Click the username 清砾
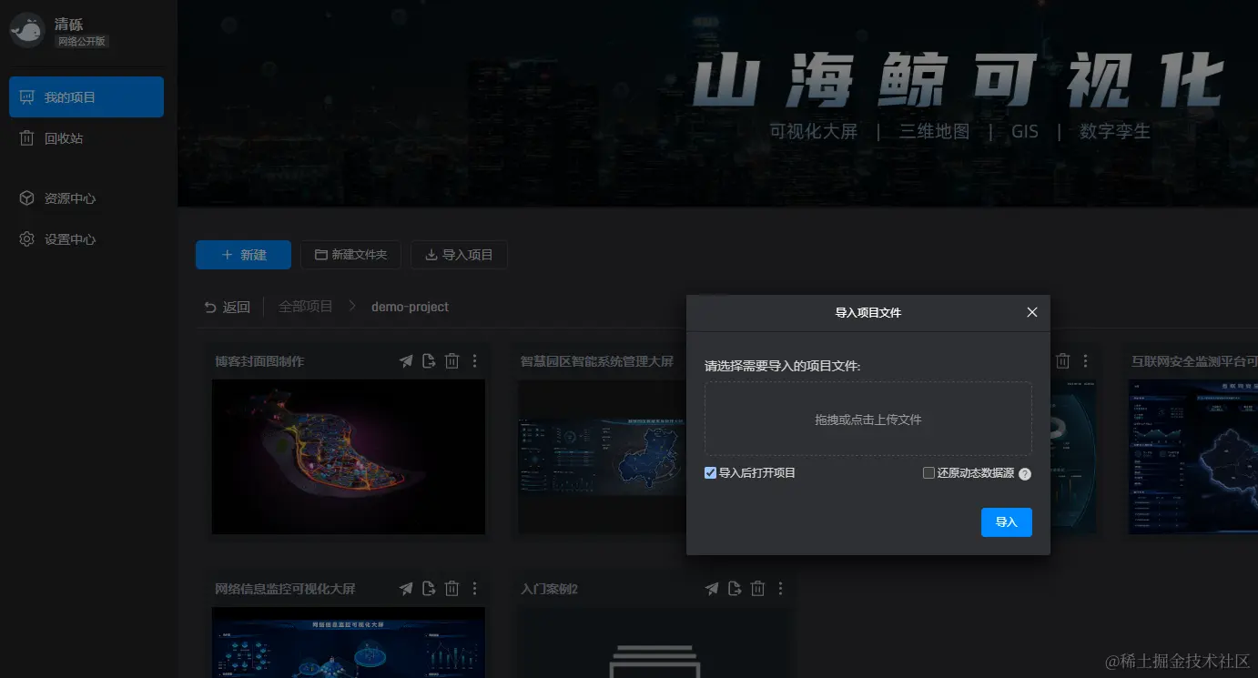Screen dimensions: 1258x678 point(68,25)
